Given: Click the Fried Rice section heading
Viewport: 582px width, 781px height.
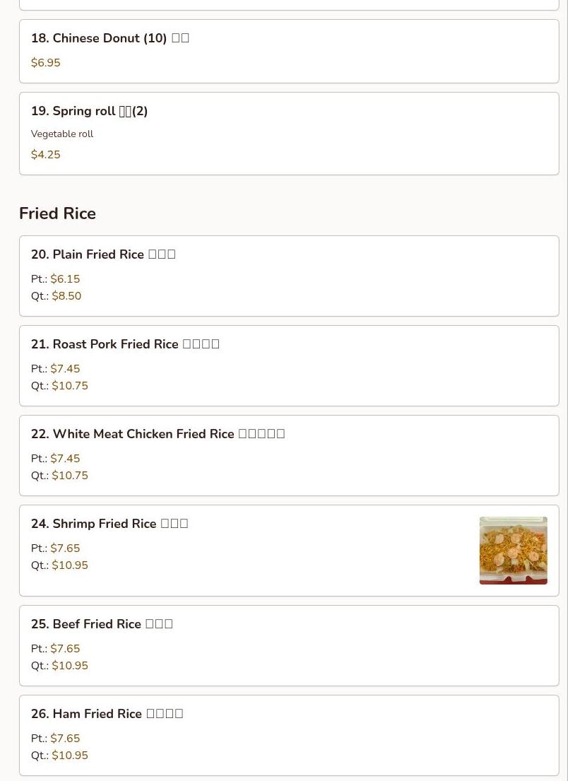Looking at the screenshot, I should pyautogui.click(x=57, y=213).
